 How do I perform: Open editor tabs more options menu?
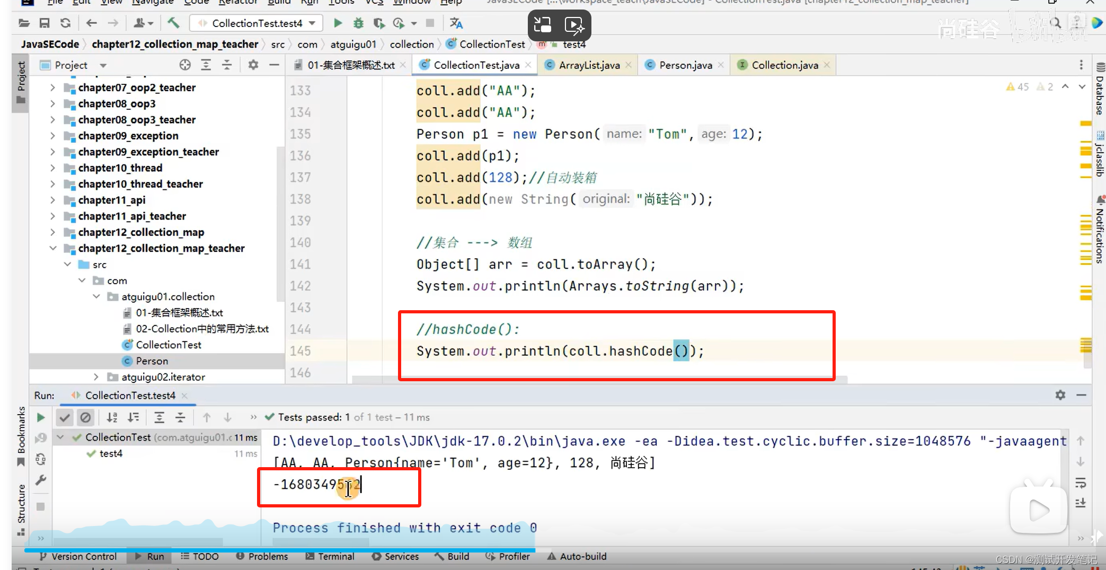[1081, 65]
